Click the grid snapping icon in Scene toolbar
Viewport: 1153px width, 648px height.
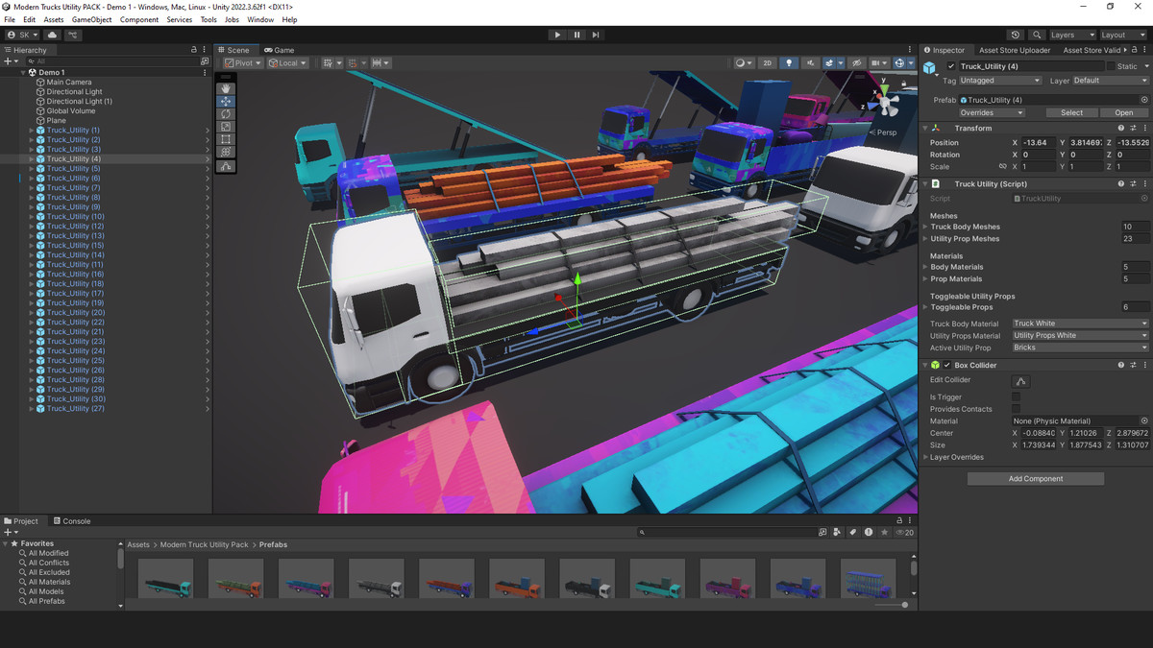(352, 63)
